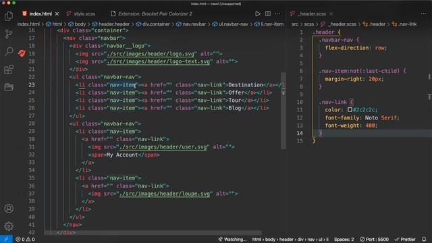Switch to Extension: Bracket Pair Colorizer 2 tab

[x=155, y=13]
